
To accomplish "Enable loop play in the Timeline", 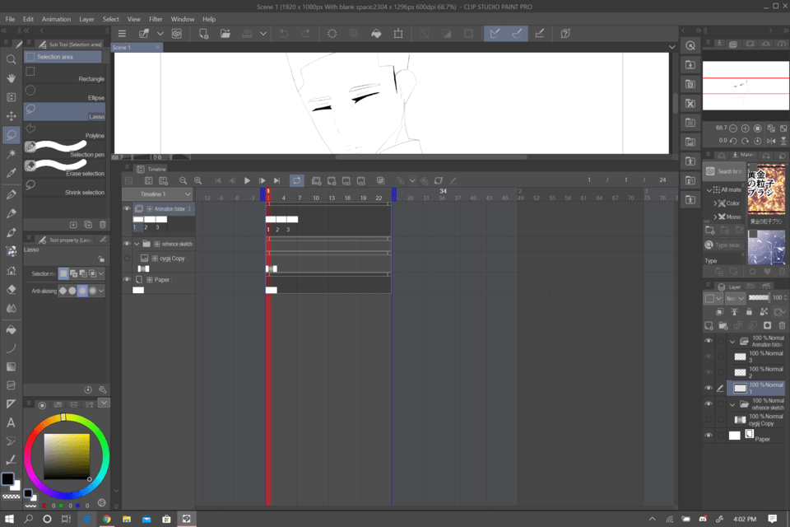I will coord(296,180).
